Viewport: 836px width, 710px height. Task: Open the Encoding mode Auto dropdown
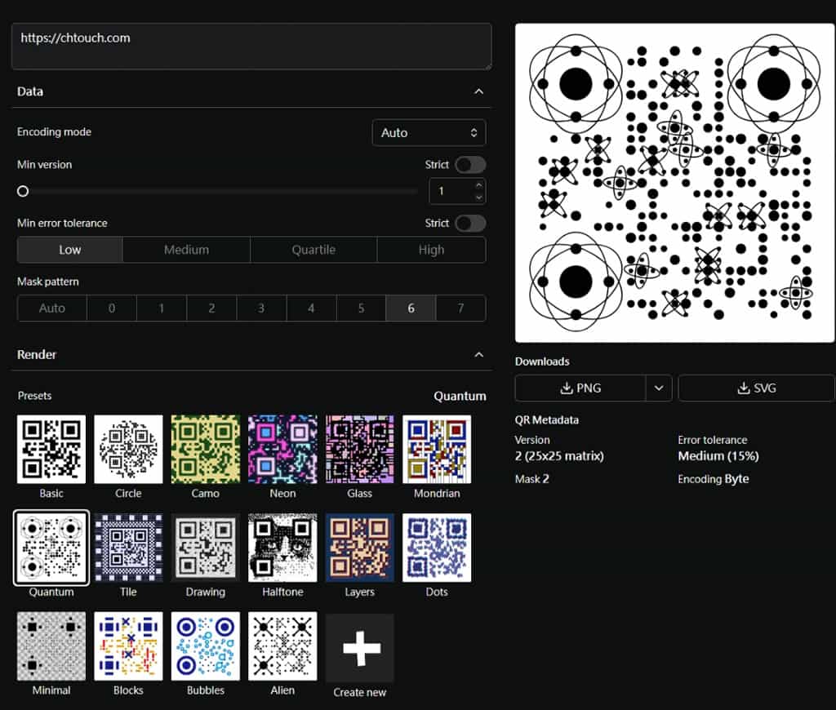429,133
